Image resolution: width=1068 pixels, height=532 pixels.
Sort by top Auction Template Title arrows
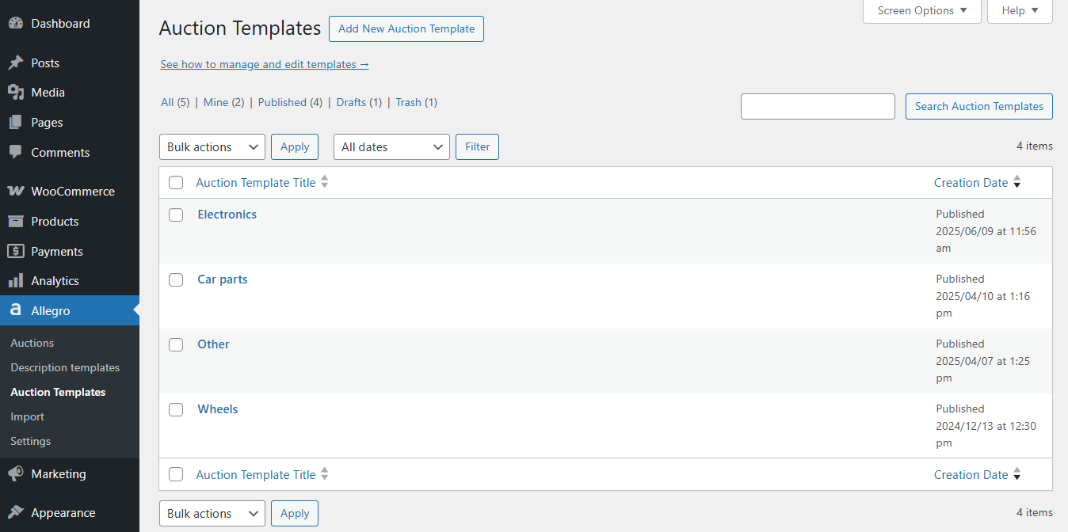pos(324,182)
